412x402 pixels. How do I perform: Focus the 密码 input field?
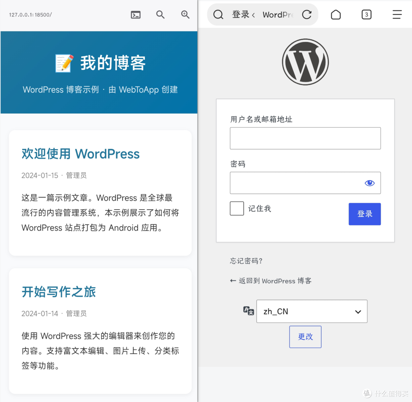tap(305, 183)
